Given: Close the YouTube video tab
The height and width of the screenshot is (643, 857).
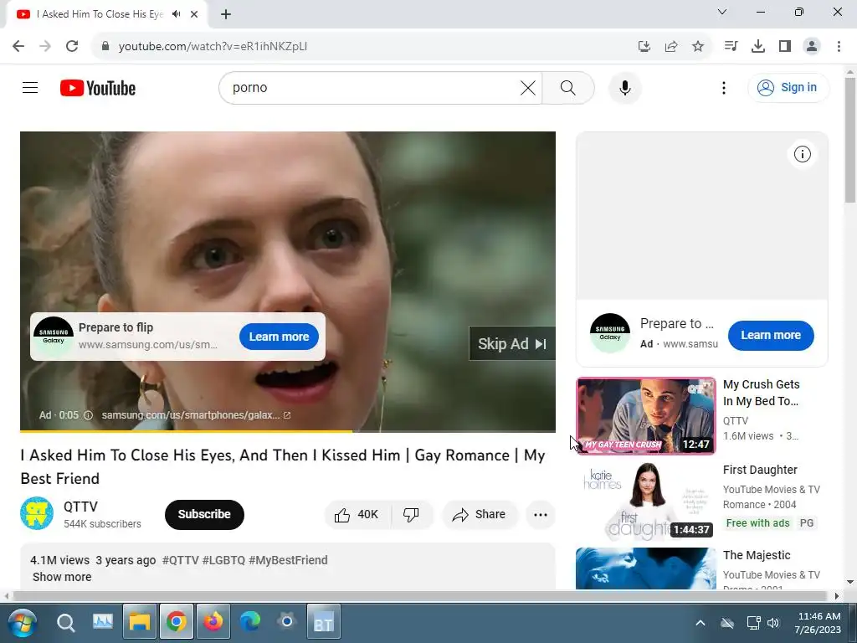Looking at the screenshot, I should [x=194, y=14].
